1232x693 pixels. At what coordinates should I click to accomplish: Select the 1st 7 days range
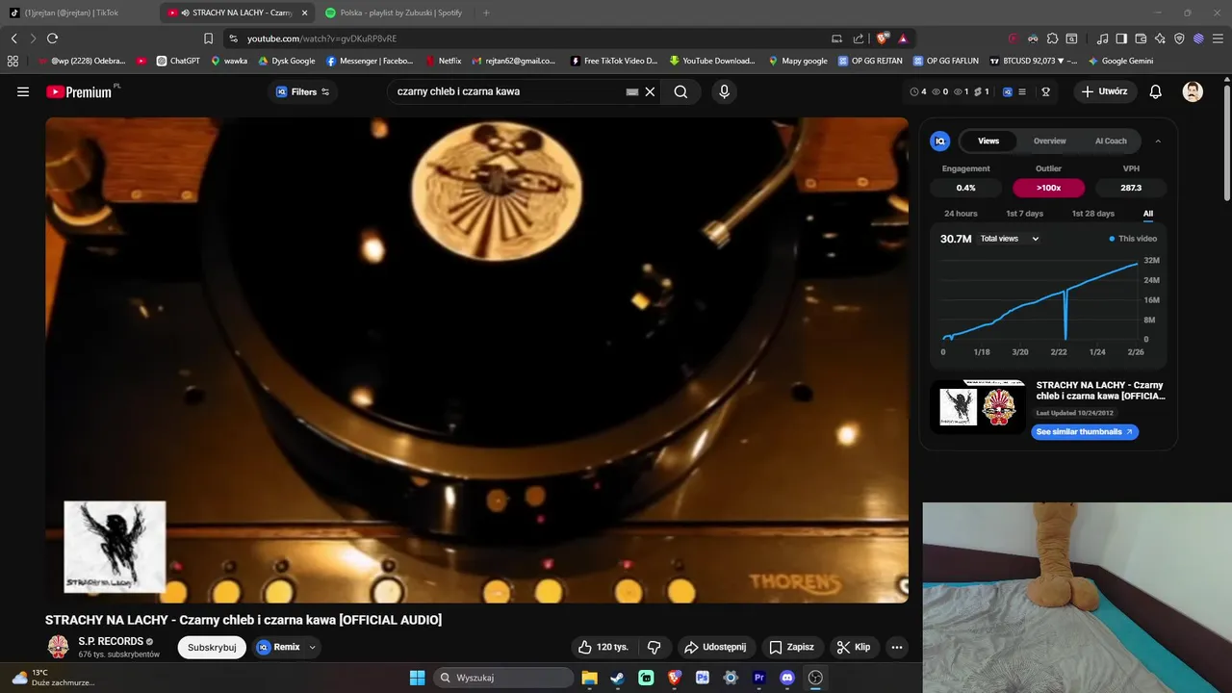pos(1024,214)
